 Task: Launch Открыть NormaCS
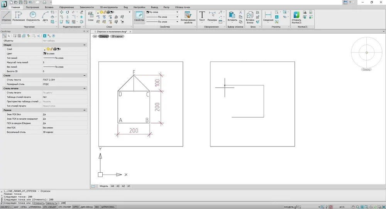pos(296,17)
